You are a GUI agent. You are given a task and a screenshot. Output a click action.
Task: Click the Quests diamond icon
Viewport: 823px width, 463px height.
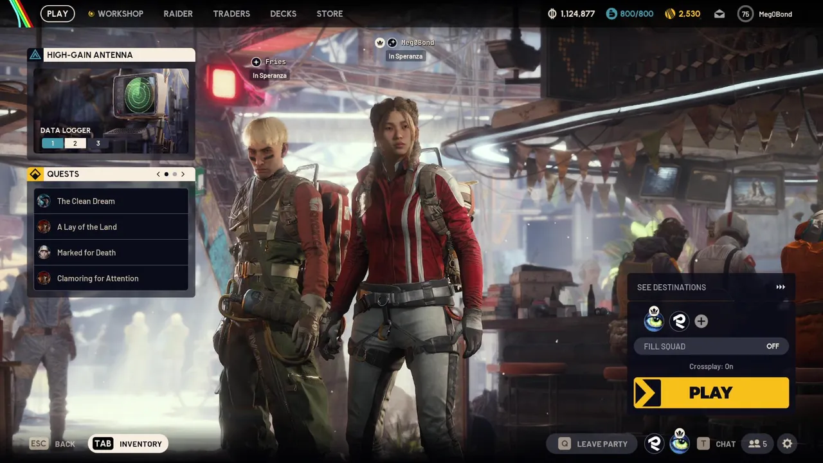click(35, 174)
